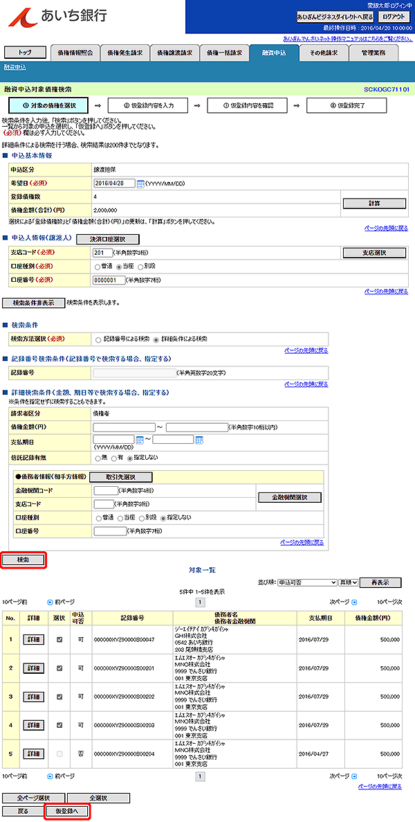The height and width of the screenshot is (822, 415).
Task: Click the 再表示 button
Action: click(380, 582)
